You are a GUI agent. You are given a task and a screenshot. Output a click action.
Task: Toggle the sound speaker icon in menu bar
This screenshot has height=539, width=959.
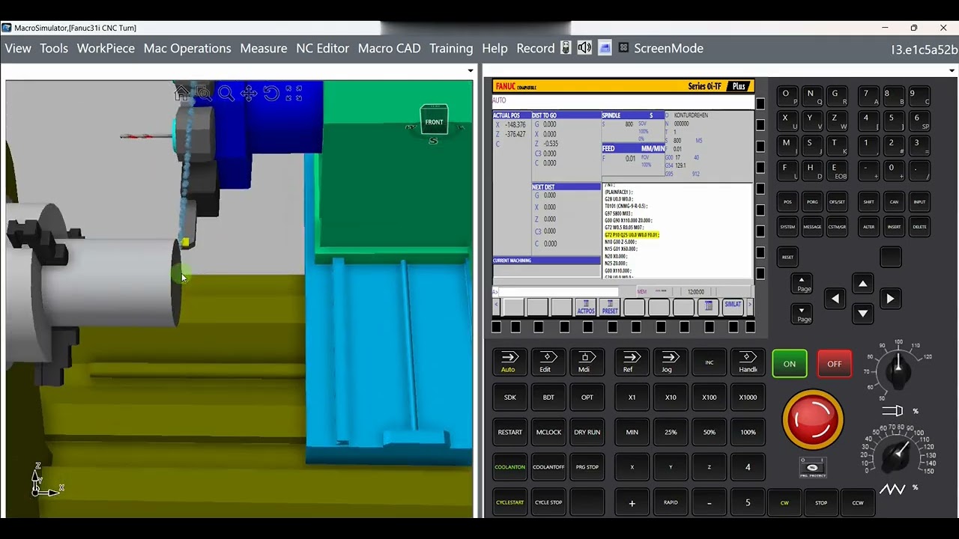coord(584,48)
